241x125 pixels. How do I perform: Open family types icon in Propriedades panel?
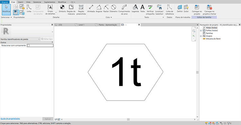point(22,13)
